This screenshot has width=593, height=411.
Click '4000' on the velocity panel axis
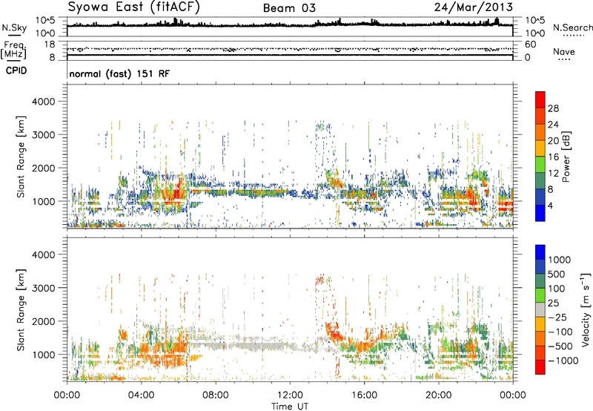[43, 254]
